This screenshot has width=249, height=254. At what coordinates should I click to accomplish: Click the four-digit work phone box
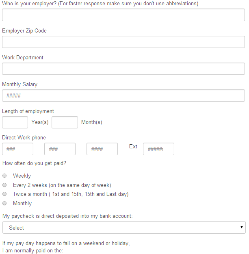(x=102, y=149)
